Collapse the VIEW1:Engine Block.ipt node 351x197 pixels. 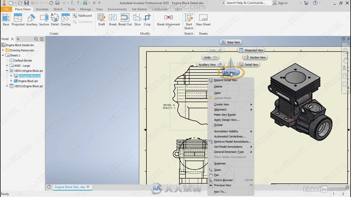coord(7,71)
